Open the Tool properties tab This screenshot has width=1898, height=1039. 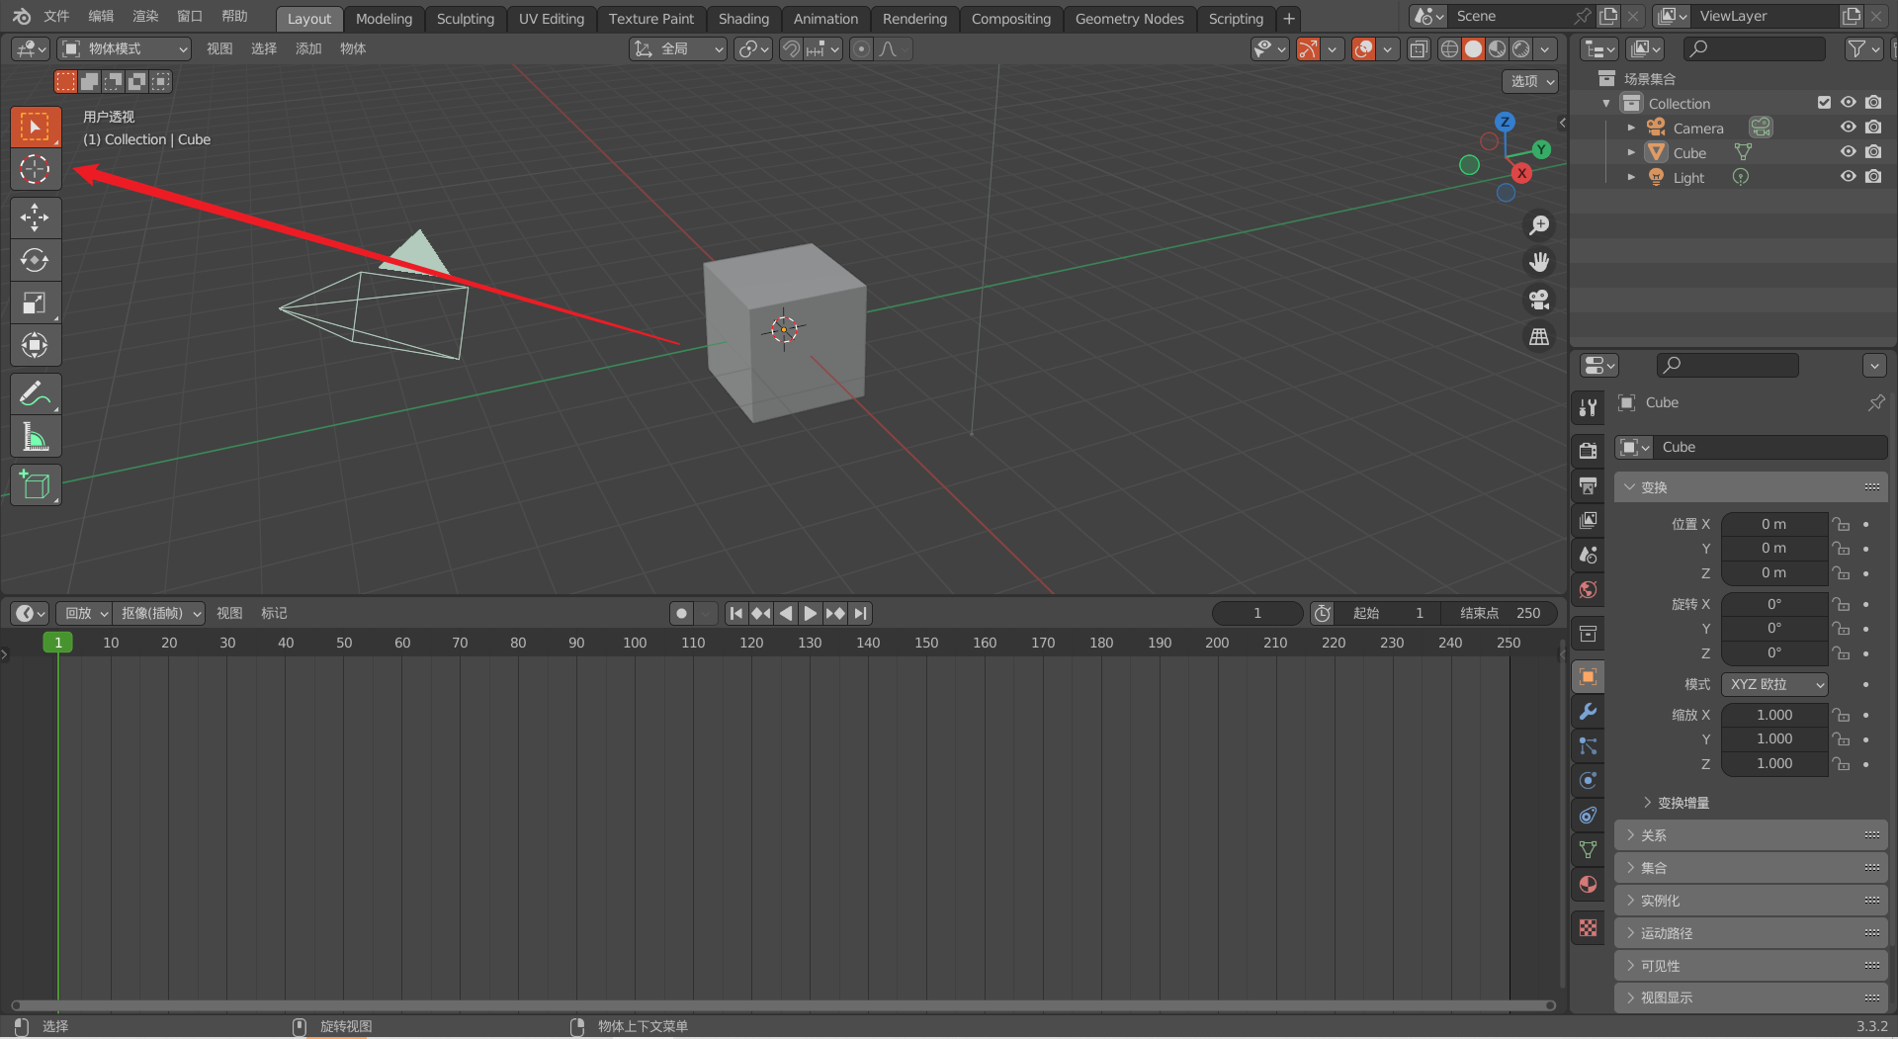[x=1588, y=407]
